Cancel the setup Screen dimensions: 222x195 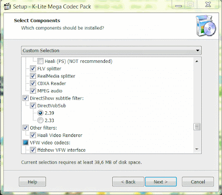(198, 182)
